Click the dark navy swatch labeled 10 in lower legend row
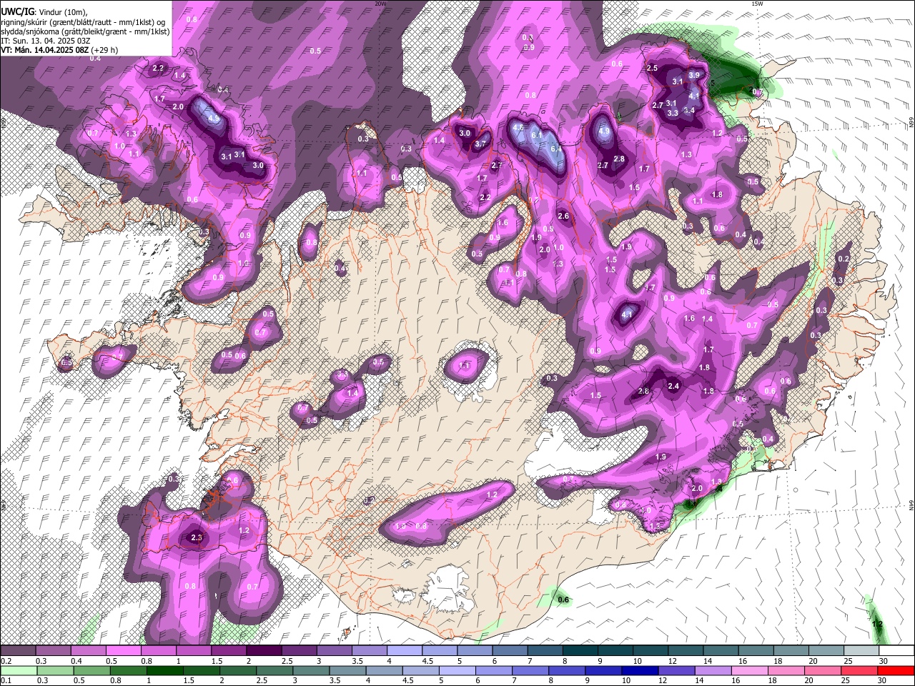This screenshot has height=686, width=915. click(638, 670)
